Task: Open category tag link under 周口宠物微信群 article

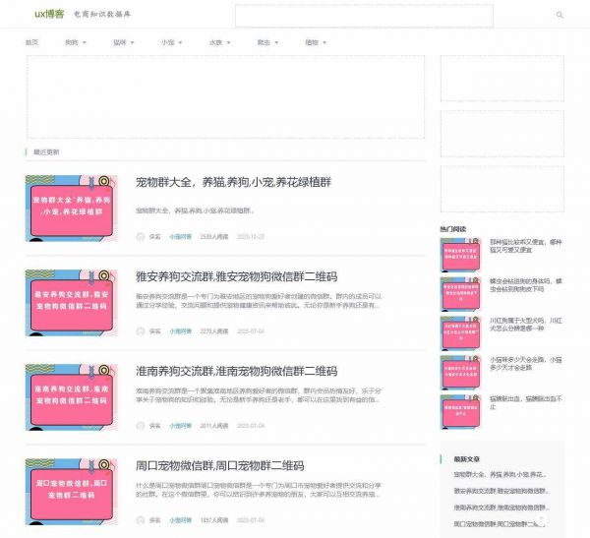Action: coord(180,520)
